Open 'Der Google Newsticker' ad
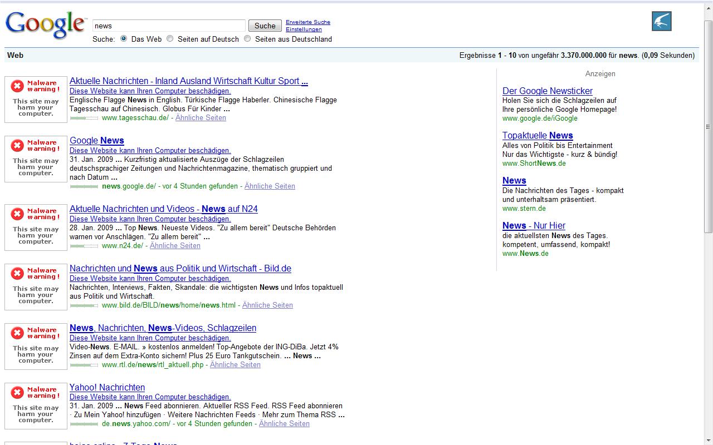 (x=548, y=91)
